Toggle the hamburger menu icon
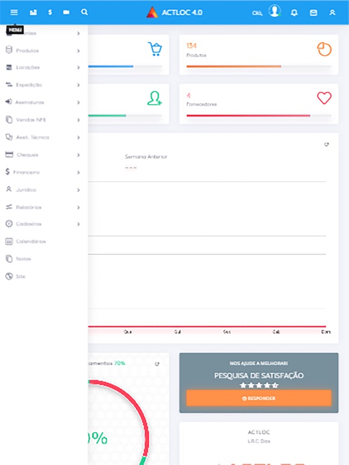Viewport: 349px width, 465px height. 14,12
